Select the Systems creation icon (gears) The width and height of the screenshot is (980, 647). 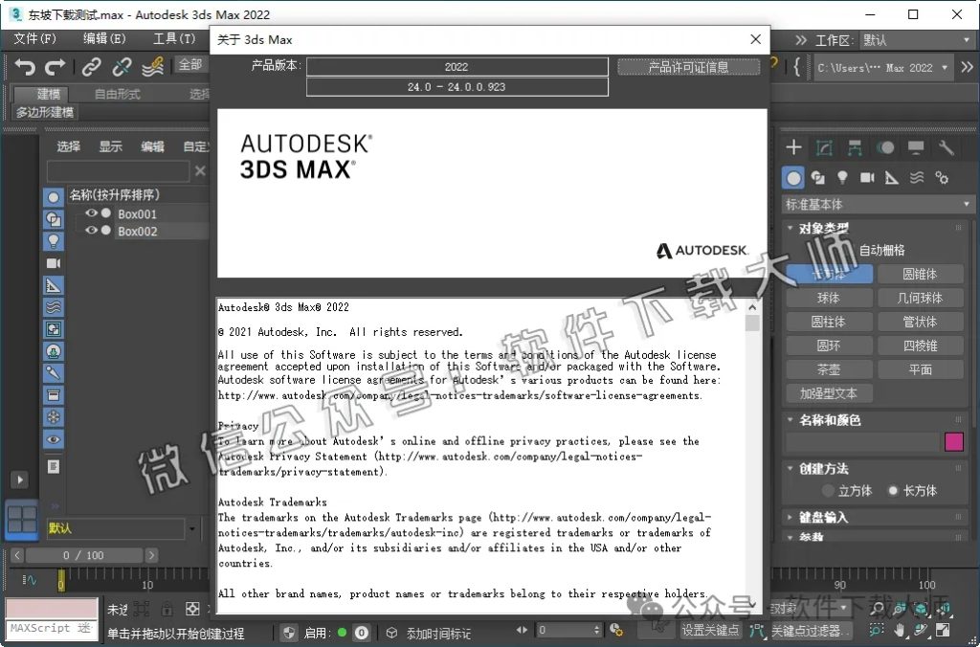pyautogui.click(x=943, y=177)
